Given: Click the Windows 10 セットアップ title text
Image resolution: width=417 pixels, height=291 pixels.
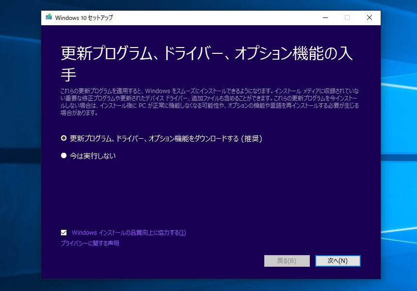Looking at the screenshot, I should tap(84, 18).
